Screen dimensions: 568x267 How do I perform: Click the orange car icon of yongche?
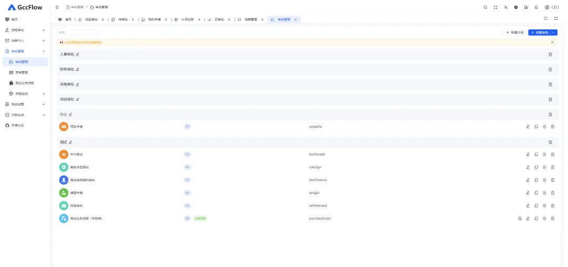point(64,127)
